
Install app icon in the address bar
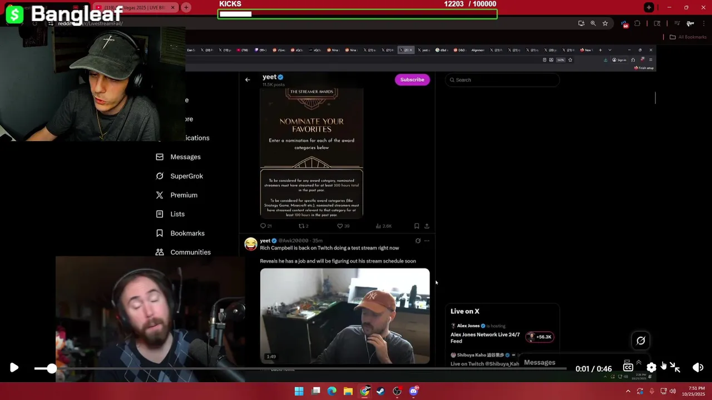[581, 23]
